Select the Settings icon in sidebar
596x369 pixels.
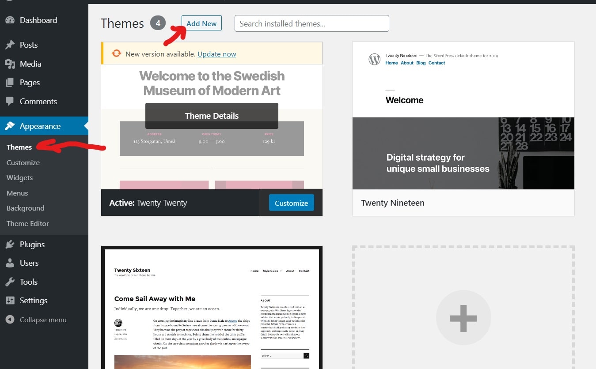point(10,300)
